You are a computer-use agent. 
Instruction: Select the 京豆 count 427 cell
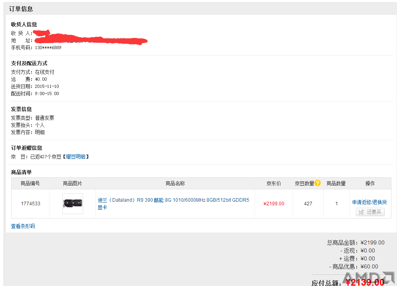tap(308, 204)
